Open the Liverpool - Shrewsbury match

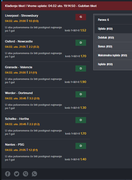pos(21,16)
